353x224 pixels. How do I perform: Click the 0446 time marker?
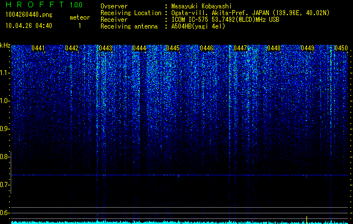pos(207,48)
